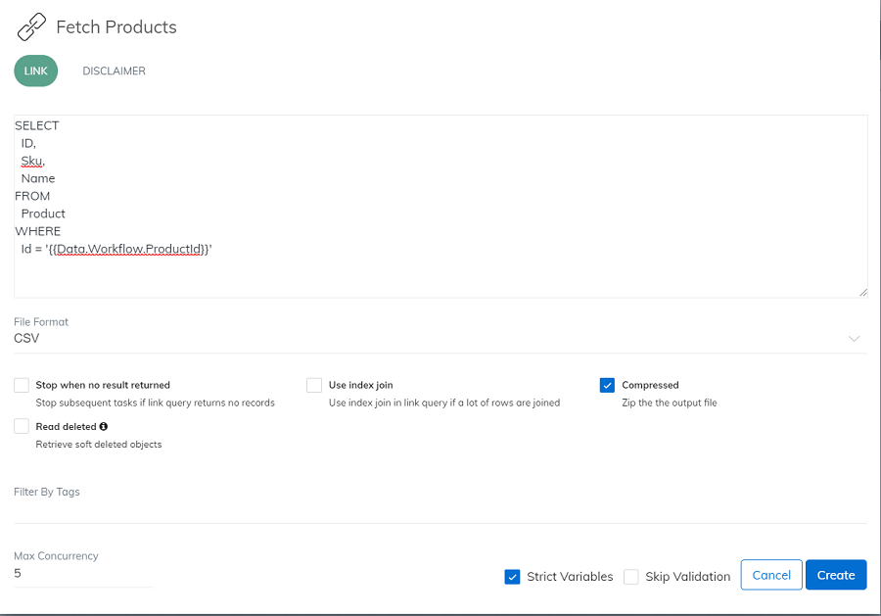Click the 'Product' table name in query
881x616 pixels.
point(43,213)
